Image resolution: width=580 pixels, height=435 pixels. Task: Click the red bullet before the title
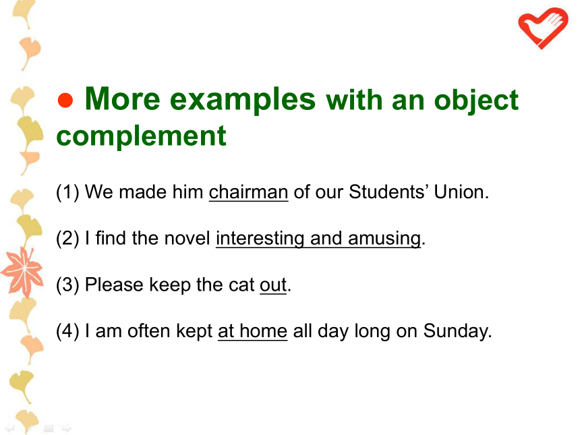[65, 100]
